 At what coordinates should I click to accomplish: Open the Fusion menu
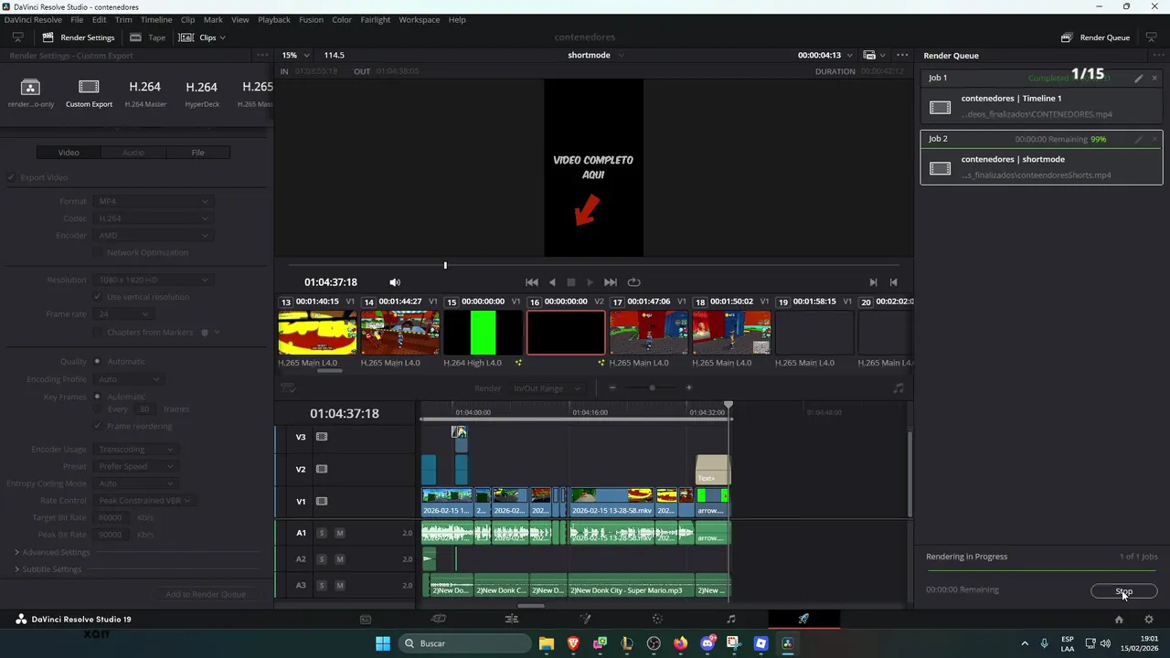(311, 19)
